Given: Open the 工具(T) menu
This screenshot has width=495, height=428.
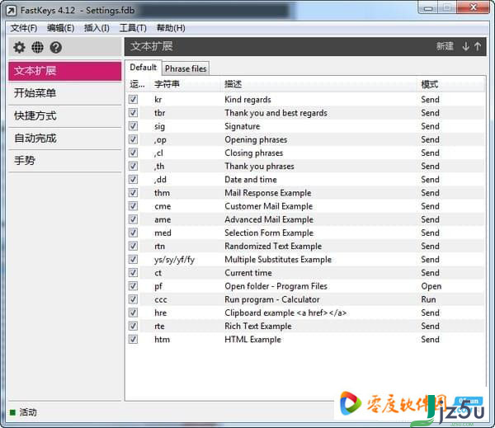Looking at the screenshot, I should 133,28.
